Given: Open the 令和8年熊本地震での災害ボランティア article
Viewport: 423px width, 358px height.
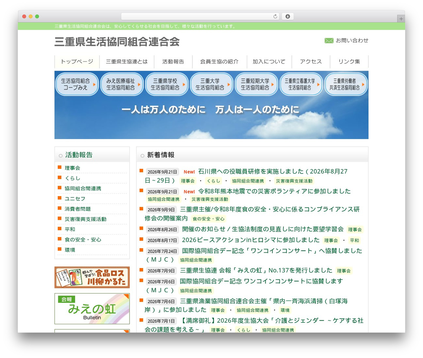Looking at the screenshot, I should (274, 191).
